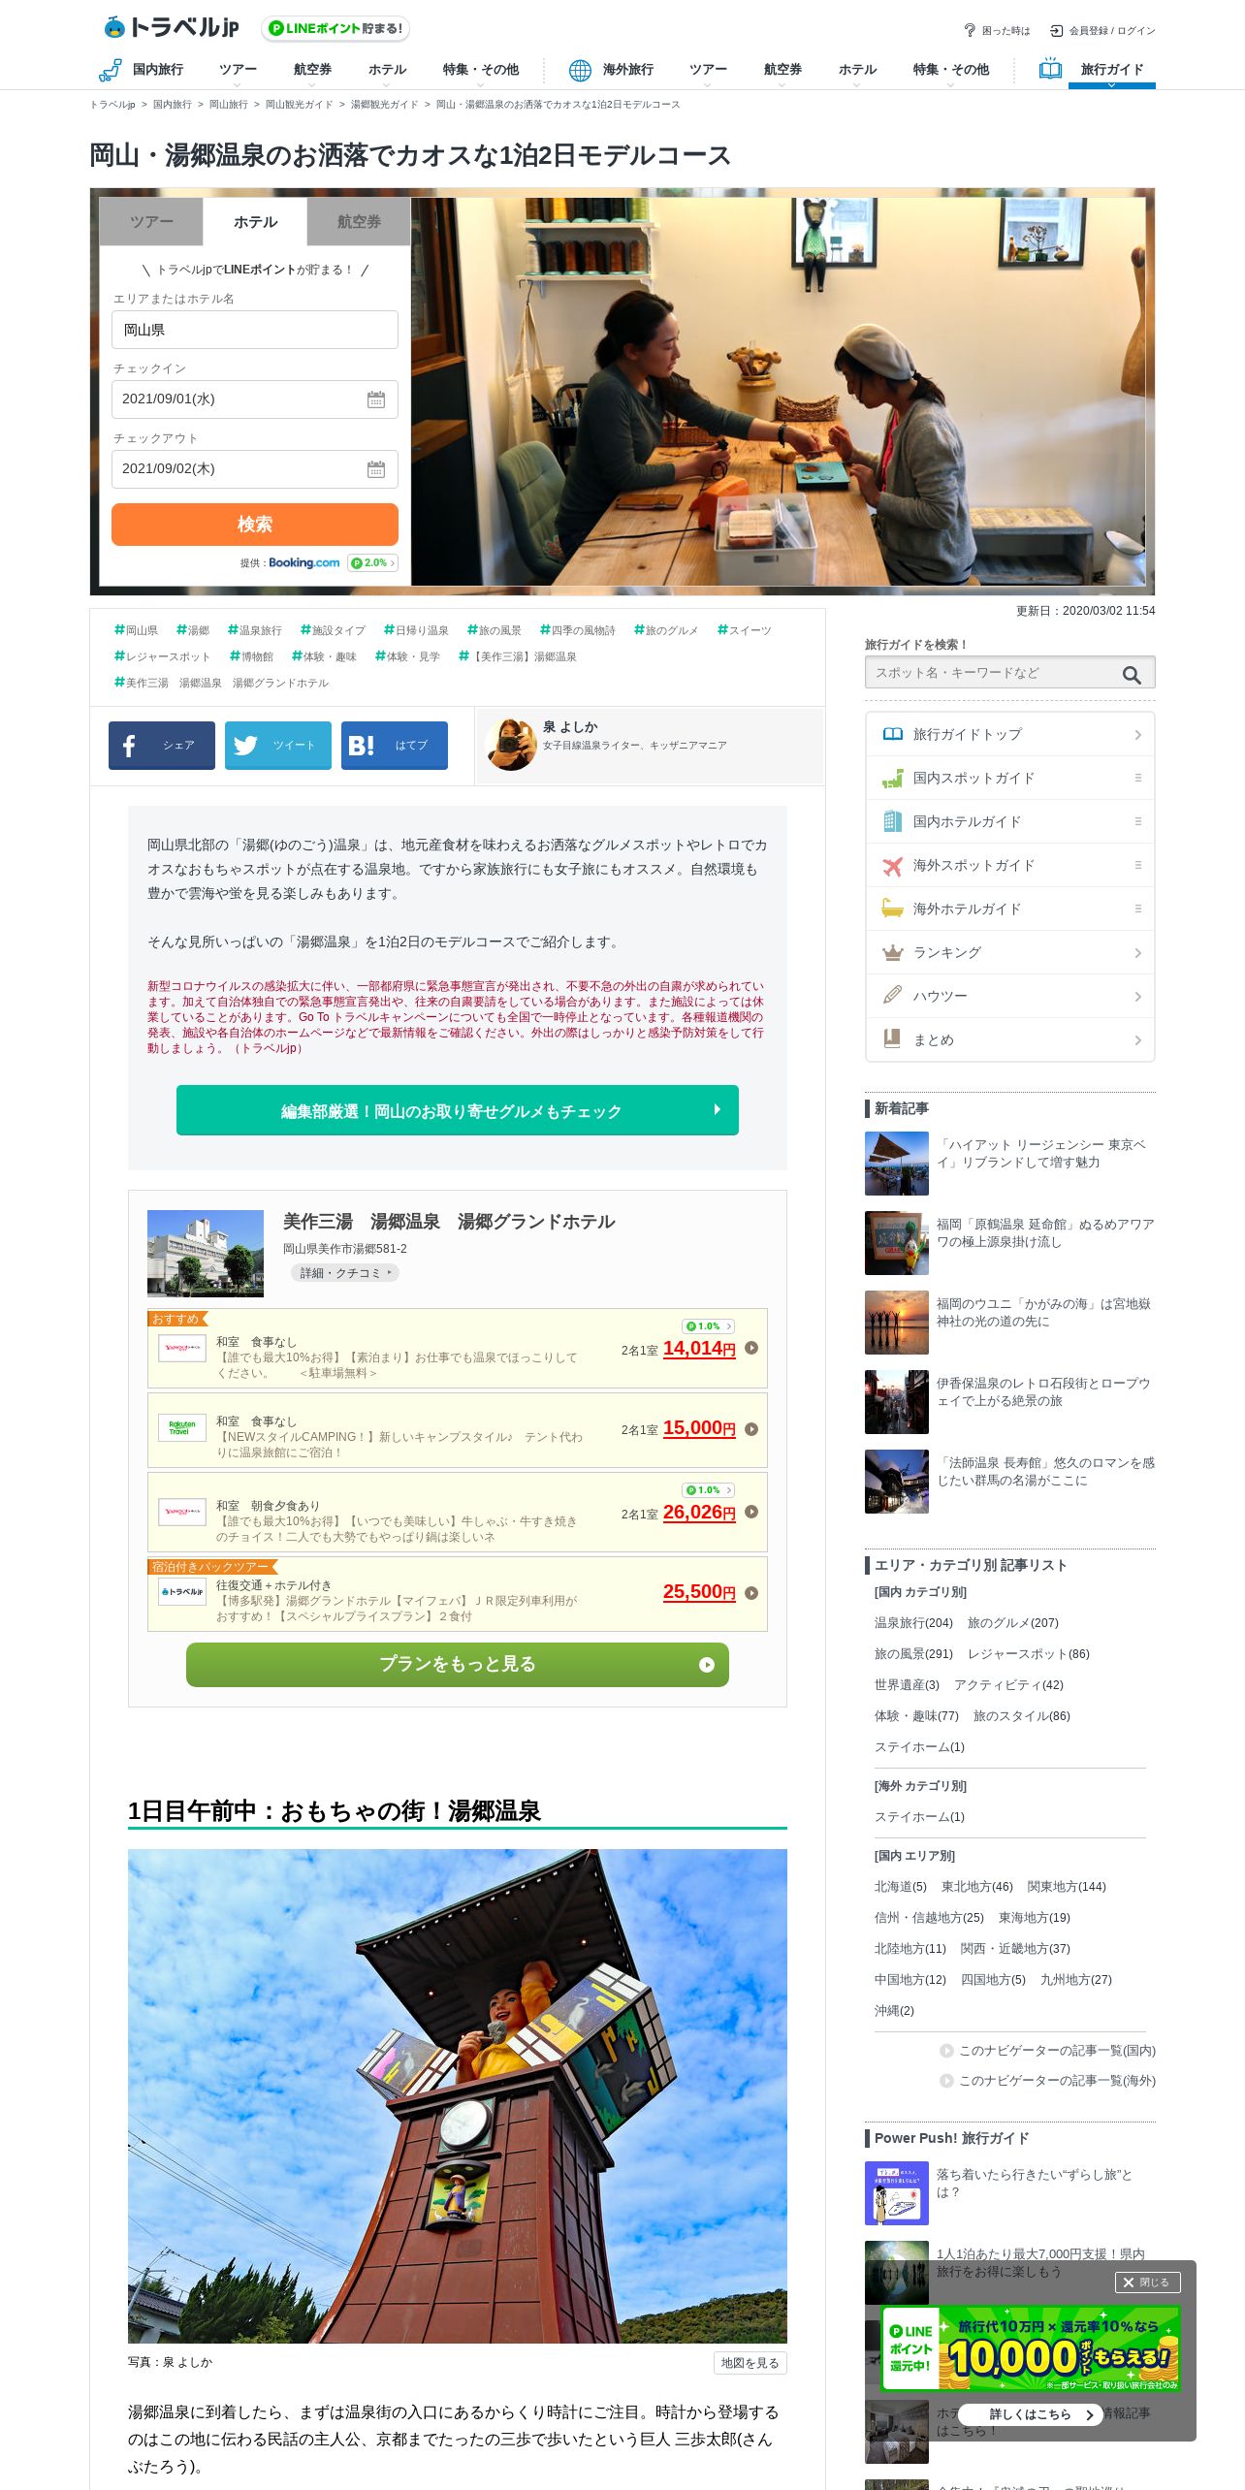Click the 困った時は help icon
The height and width of the screenshot is (2490, 1245).
[970, 30]
